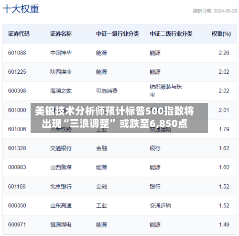
Task: Click 恒源煤电's first-level industry 能源
Action: pyautogui.click(x=101, y=225)
